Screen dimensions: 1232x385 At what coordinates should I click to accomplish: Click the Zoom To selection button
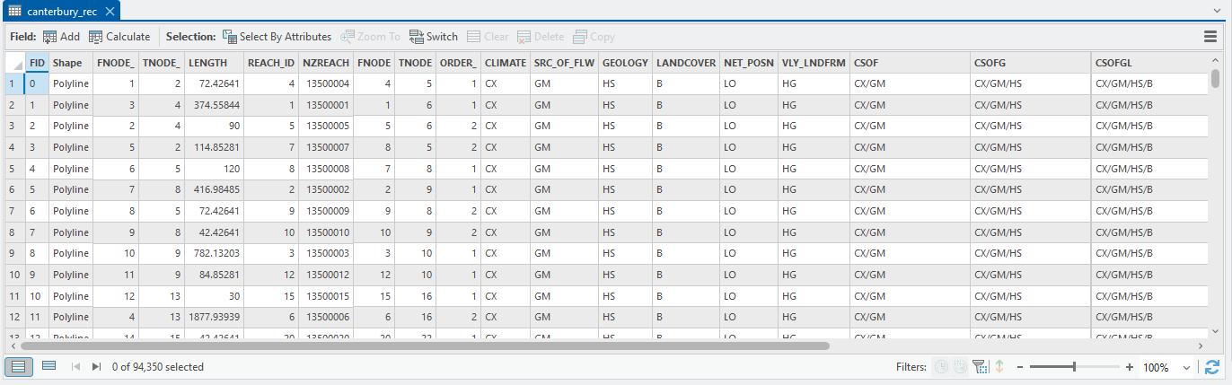tap(370, 37)
